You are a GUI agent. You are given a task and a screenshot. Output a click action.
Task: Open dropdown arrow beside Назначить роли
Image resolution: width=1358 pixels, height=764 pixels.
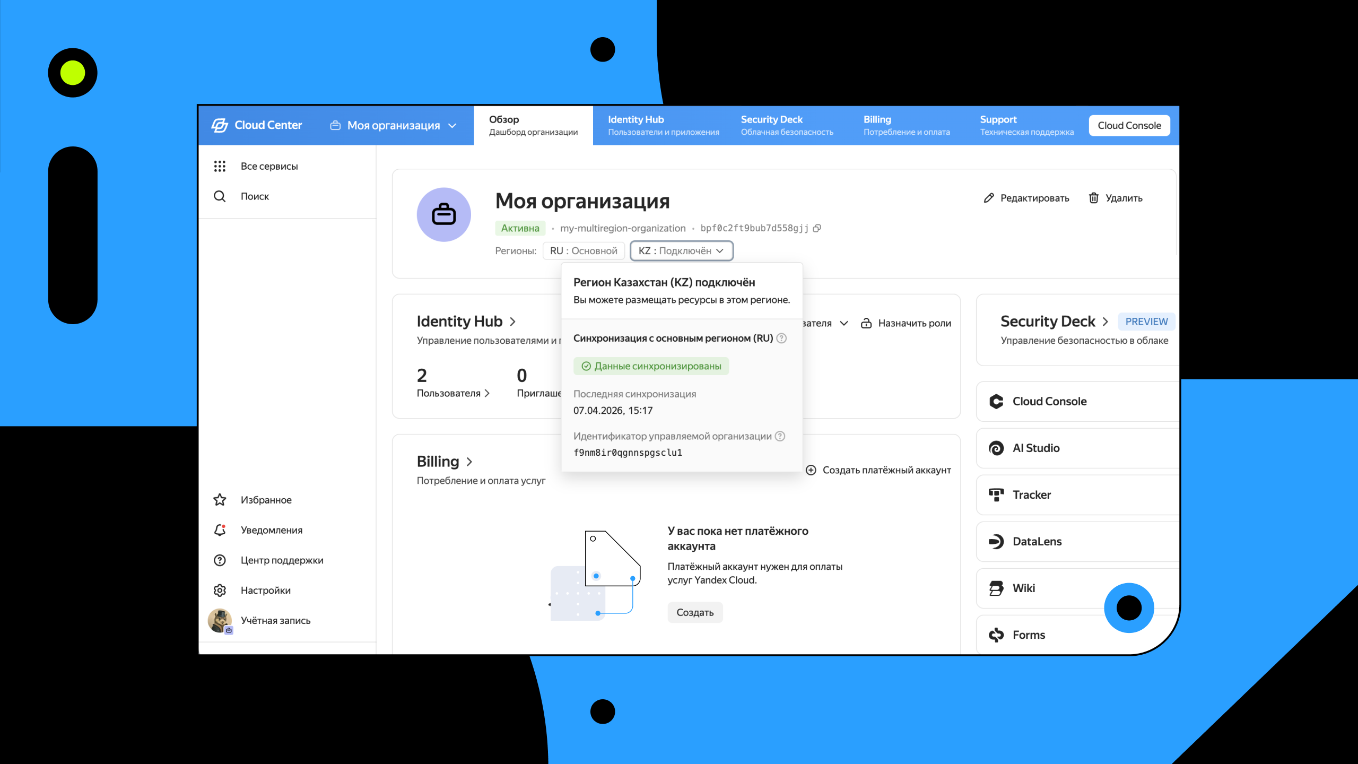844,323
